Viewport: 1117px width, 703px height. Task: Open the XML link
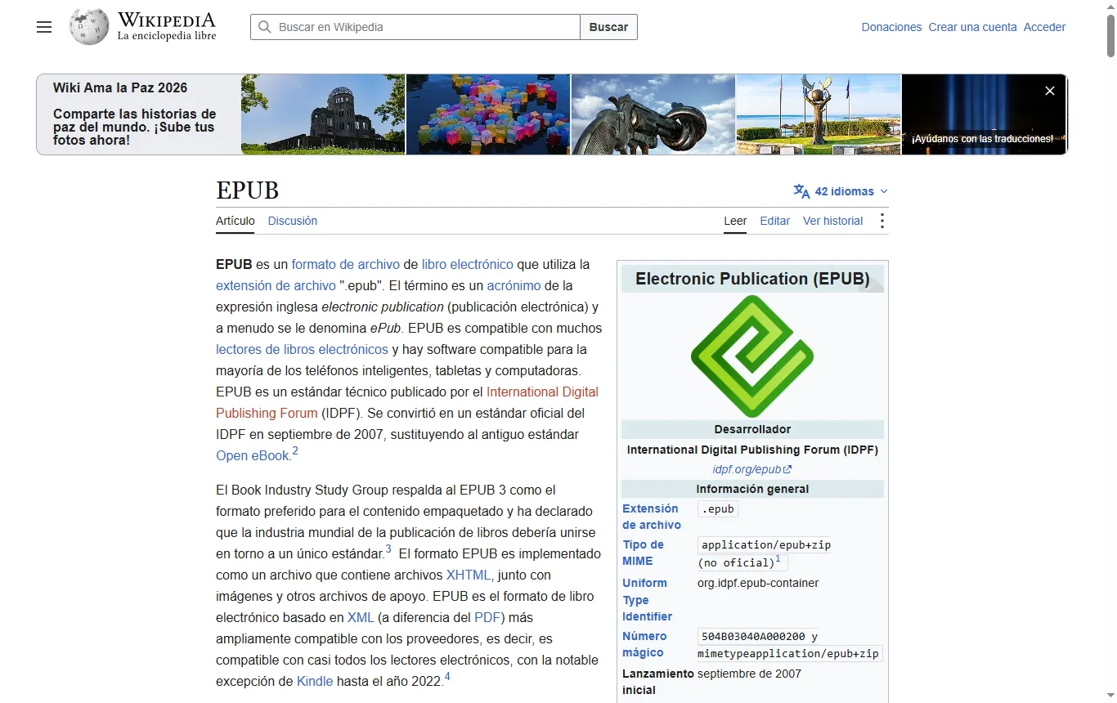(x=361, y=617)
